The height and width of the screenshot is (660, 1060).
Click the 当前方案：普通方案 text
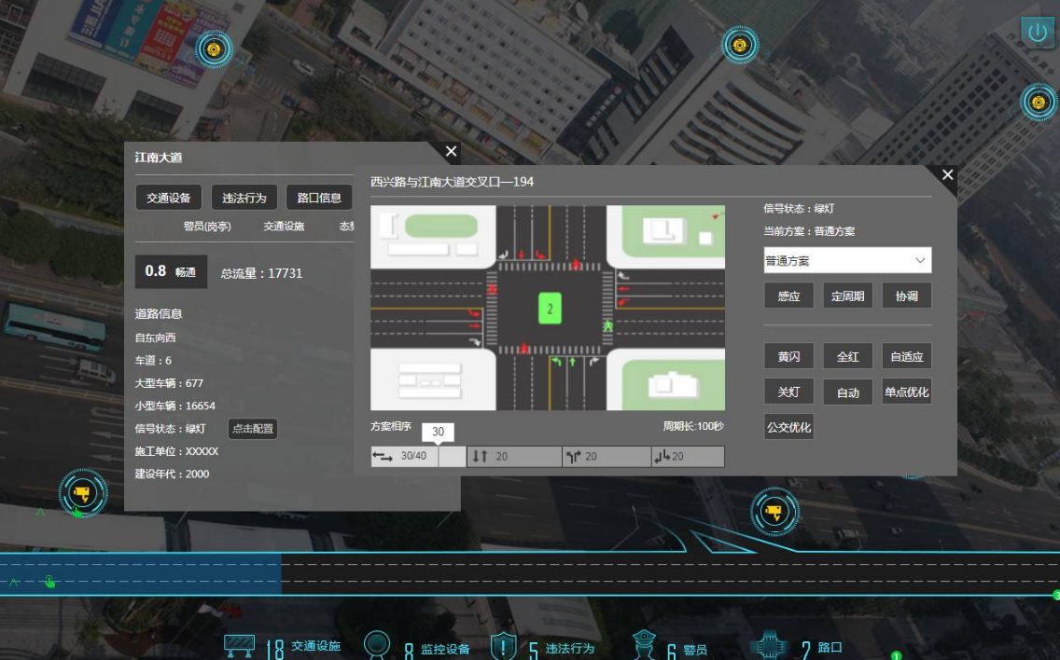click(x=809, y=231)
